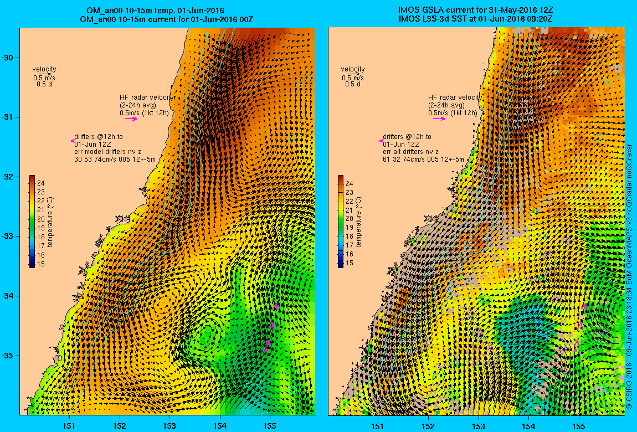
Task: Click 'IMOS L3S-3d SST at 01-Jun-2016 09:20Z' title
Action: click(x=475, y=19)
